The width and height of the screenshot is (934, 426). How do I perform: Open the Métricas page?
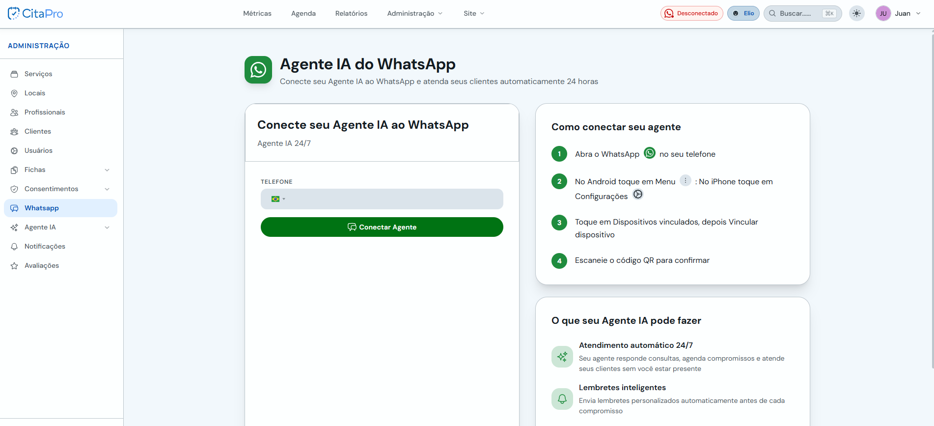[257, 13]
